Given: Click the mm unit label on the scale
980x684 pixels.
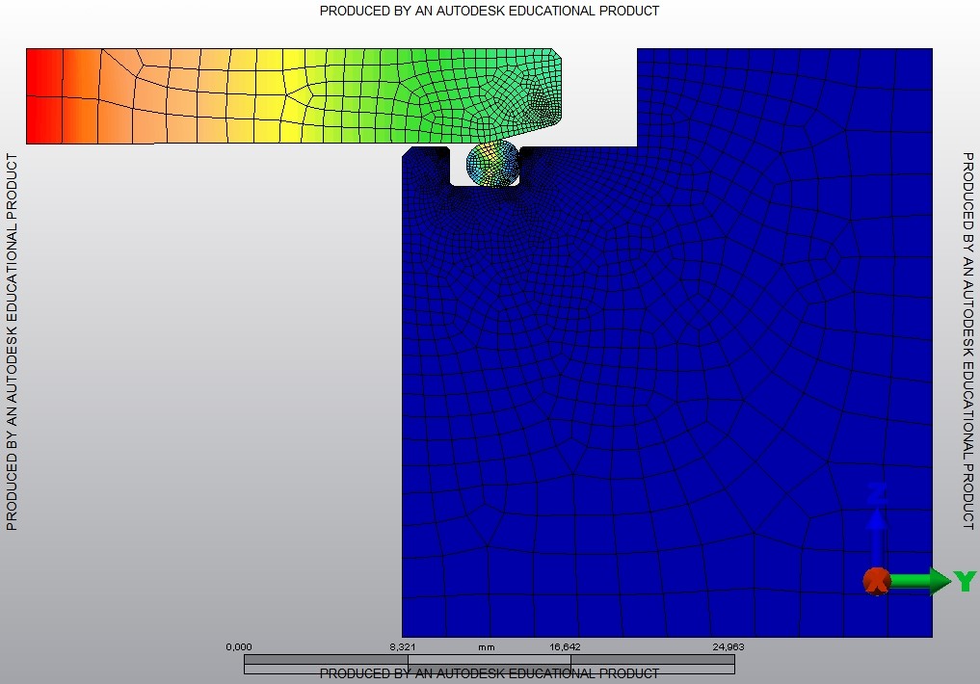Looking at the screenshot, I should tap(486, 646).
